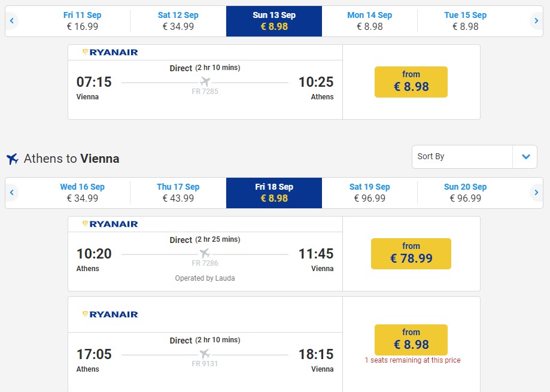Viewport: 550px width, 392px height.
Task: Click the airplane icon beside Athens to Vienna
Action: [13, 159]
